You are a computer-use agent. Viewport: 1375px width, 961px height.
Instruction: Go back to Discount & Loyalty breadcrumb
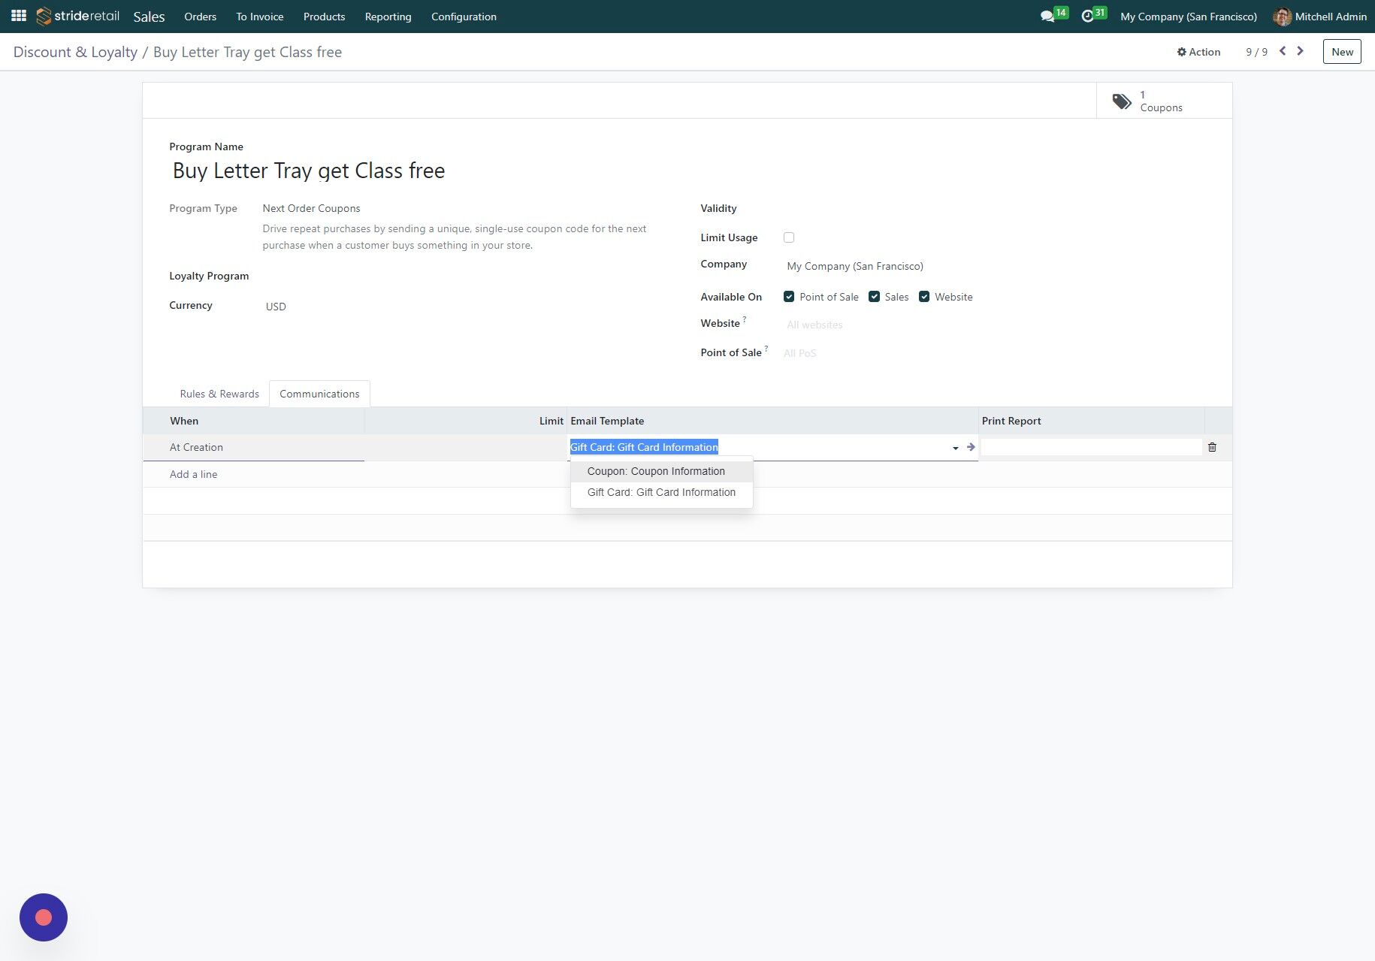coord(75,52)
